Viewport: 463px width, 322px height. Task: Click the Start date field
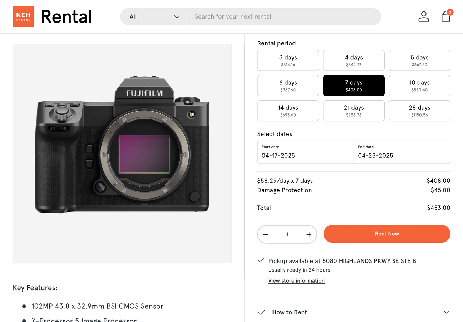point(305,152)
